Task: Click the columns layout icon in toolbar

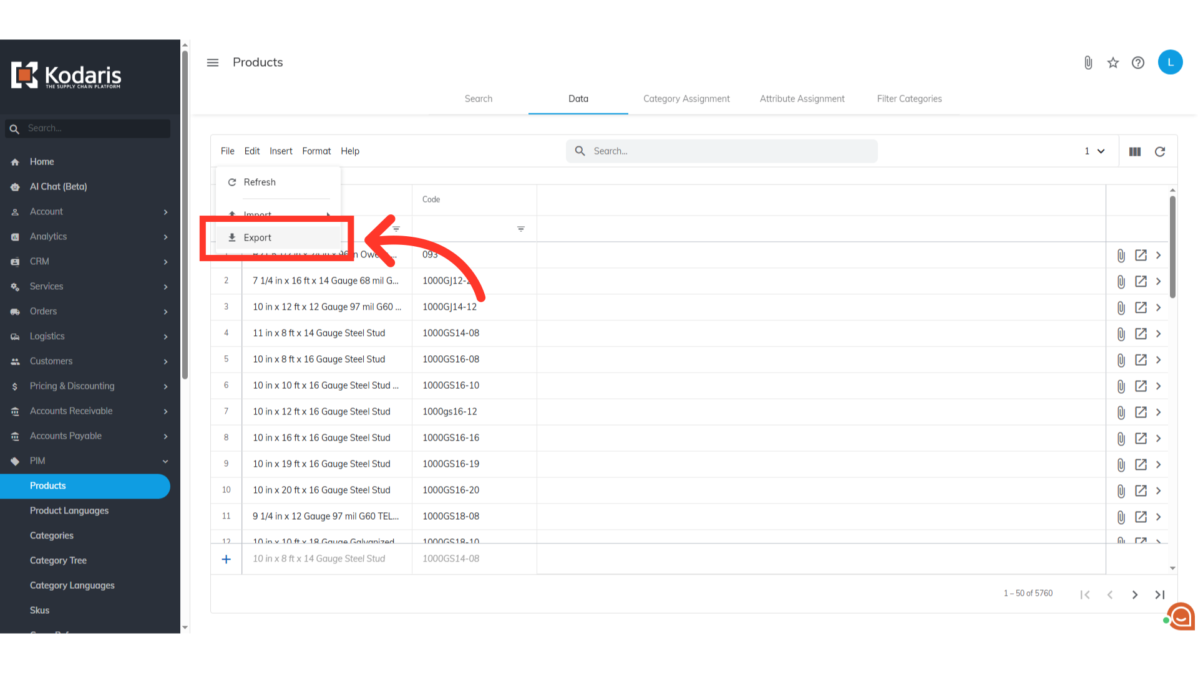Action: click(1135, 151)
